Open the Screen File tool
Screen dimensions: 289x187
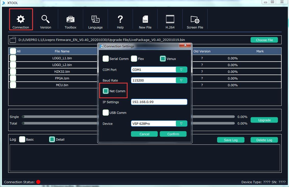(195, 19)
